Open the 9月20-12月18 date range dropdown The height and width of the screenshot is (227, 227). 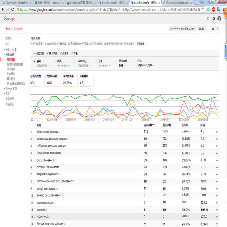click(146, 66)
